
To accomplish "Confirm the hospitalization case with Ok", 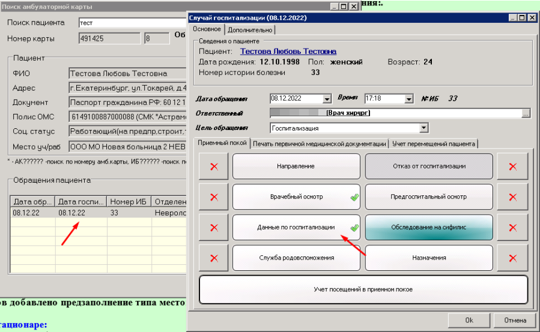I will point(469,321).
